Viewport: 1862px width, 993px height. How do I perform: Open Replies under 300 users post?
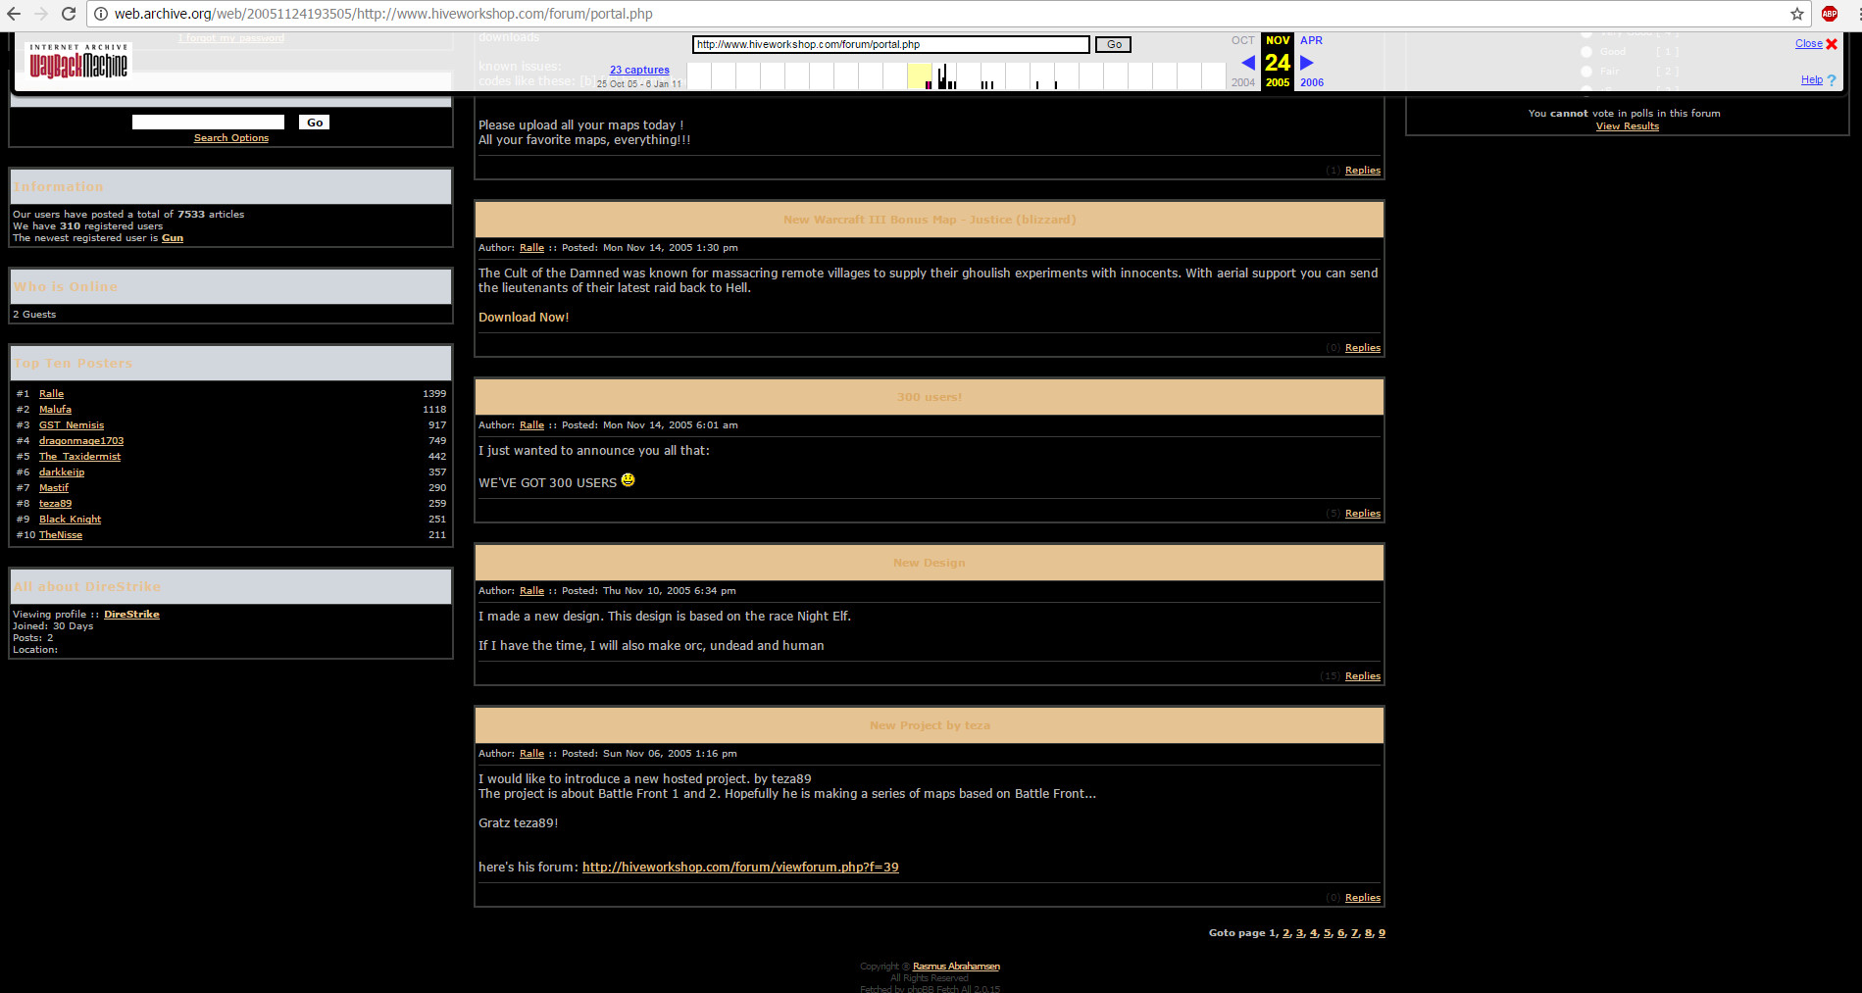pyautogui.click(x=1363, y=514)
